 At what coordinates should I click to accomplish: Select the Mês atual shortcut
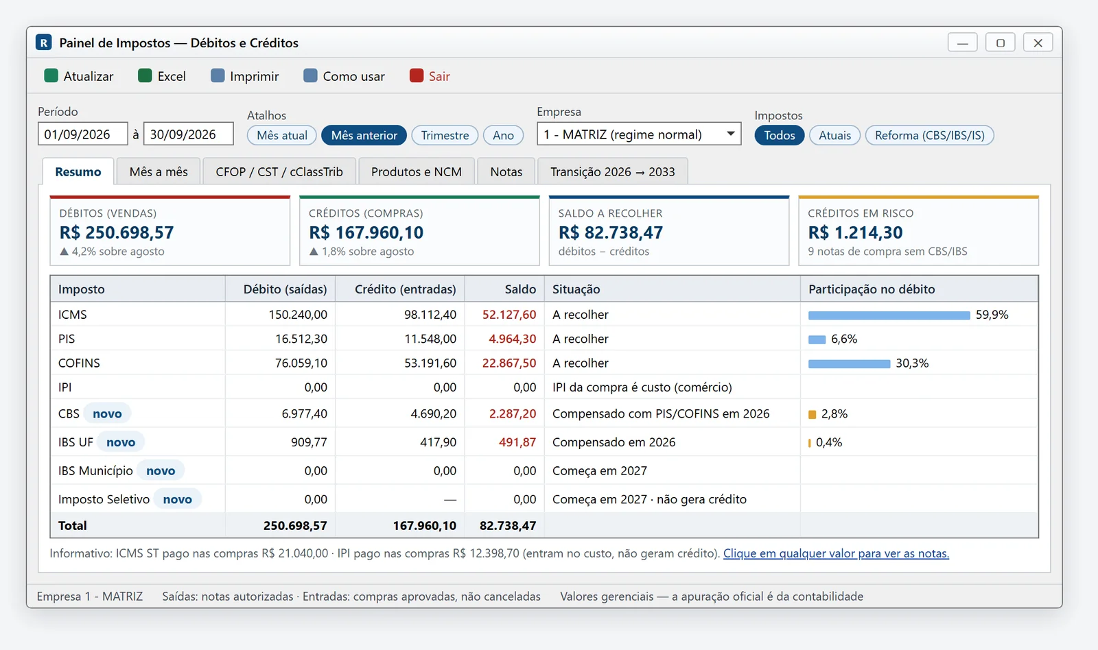282,135
